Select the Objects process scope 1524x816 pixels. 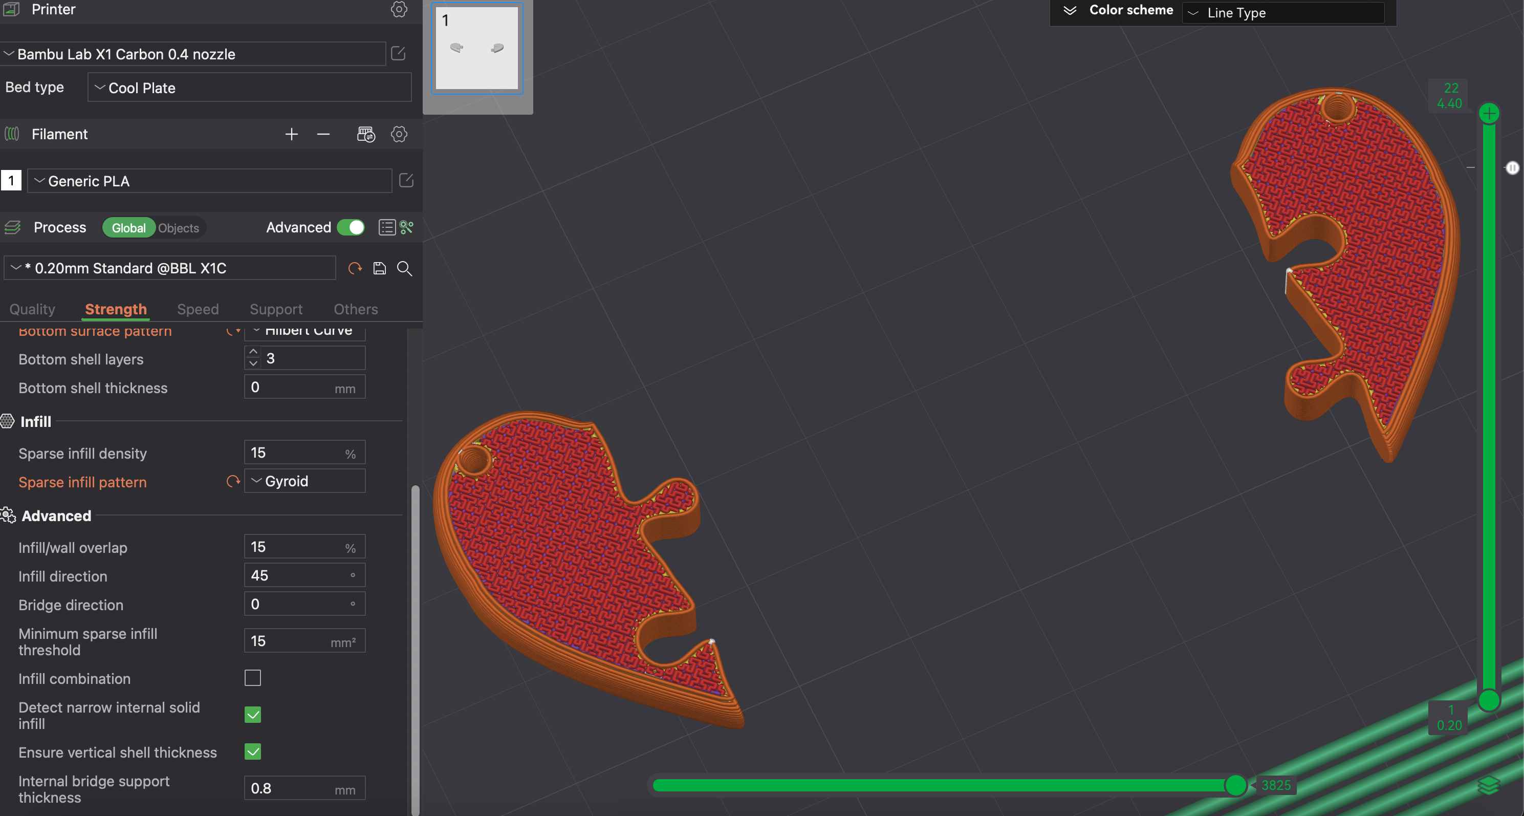pos(178,227)
